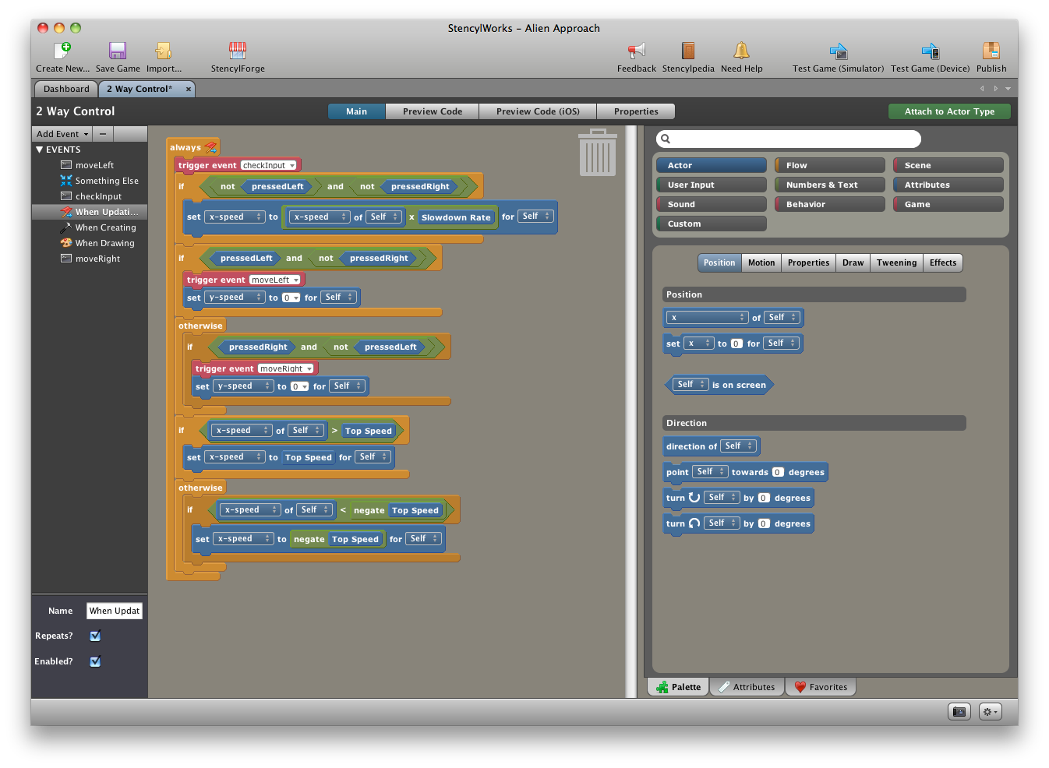
Task: Switch to the Dashboard tab
Action: coord(66,89)
